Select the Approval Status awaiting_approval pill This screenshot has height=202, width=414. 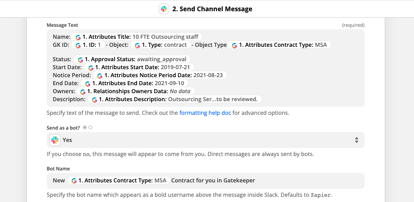point(132,59)
